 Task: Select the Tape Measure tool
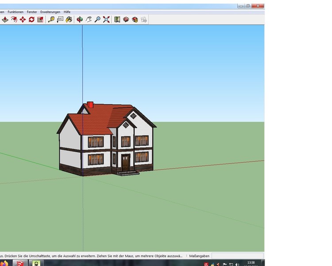point(51,20)
